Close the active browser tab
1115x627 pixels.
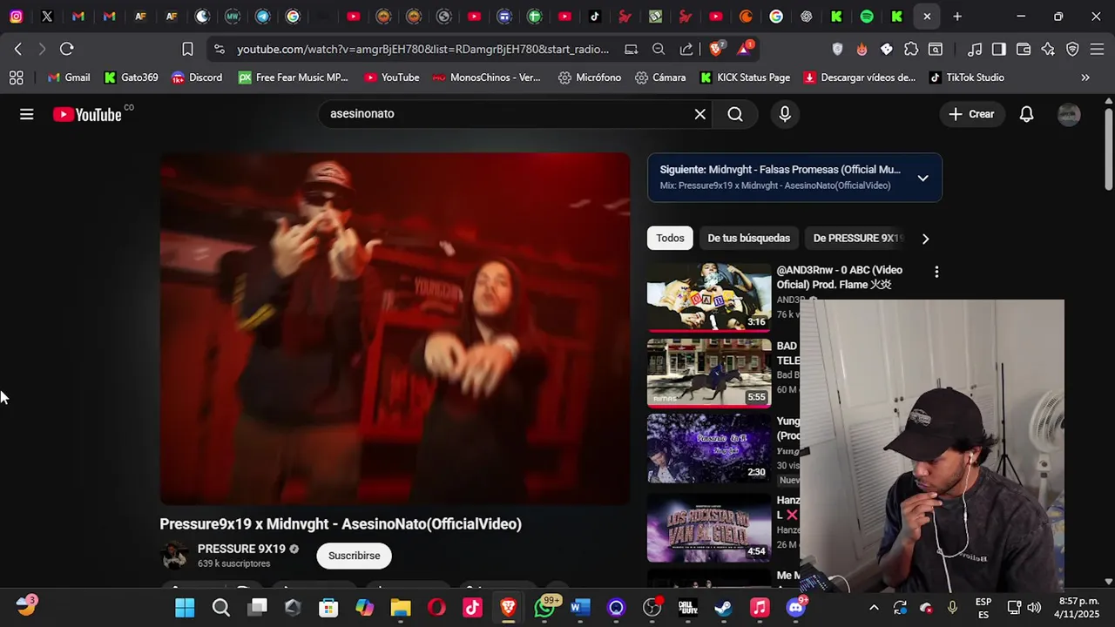927,17
